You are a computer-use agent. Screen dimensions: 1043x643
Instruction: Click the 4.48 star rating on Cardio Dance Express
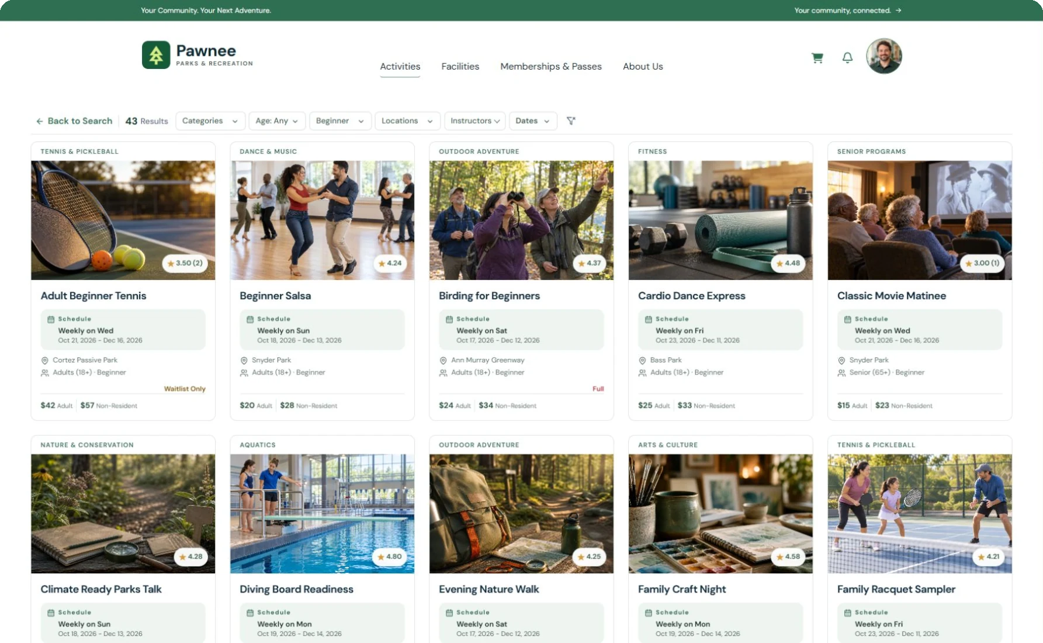point(788,263)
